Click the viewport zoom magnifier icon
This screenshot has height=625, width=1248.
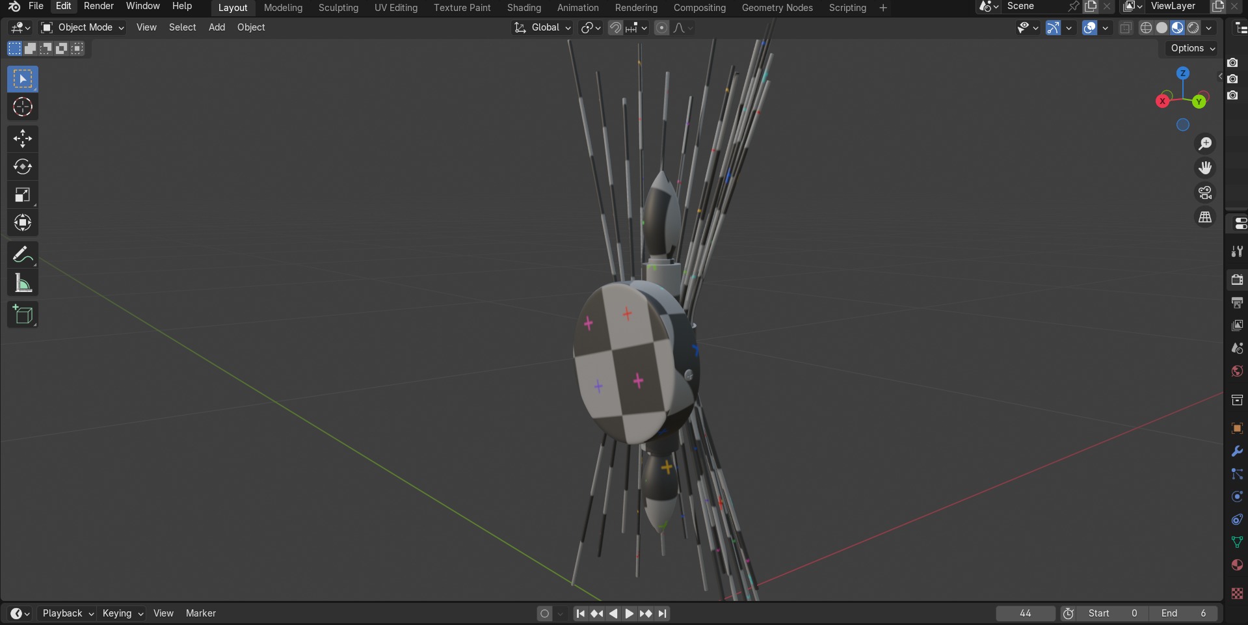coord(1205,144)
